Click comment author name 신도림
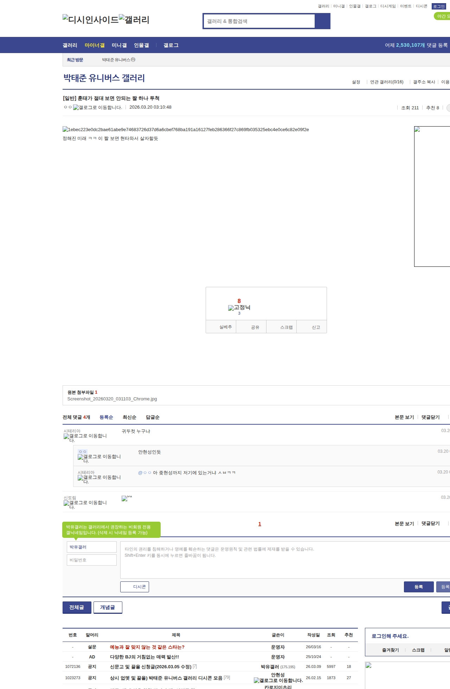The image size is (450, 689). pos(70,498)
